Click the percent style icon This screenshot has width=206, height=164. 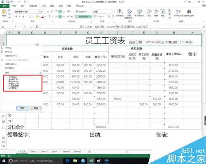point(101,16)
